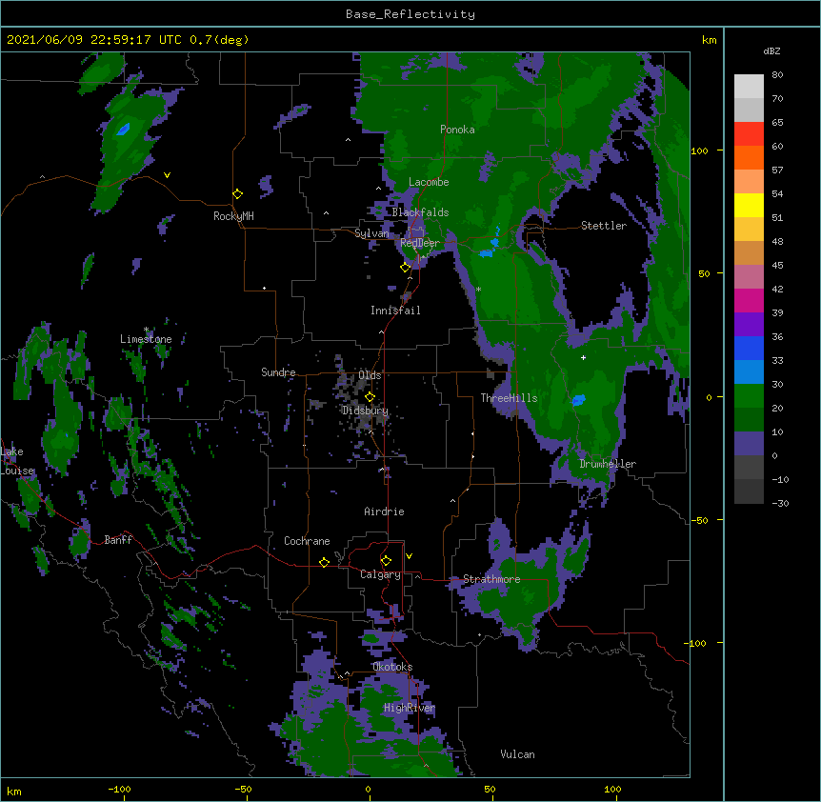Pick the light gray 70-80 dBZ legend swatch

click(749, 87)
